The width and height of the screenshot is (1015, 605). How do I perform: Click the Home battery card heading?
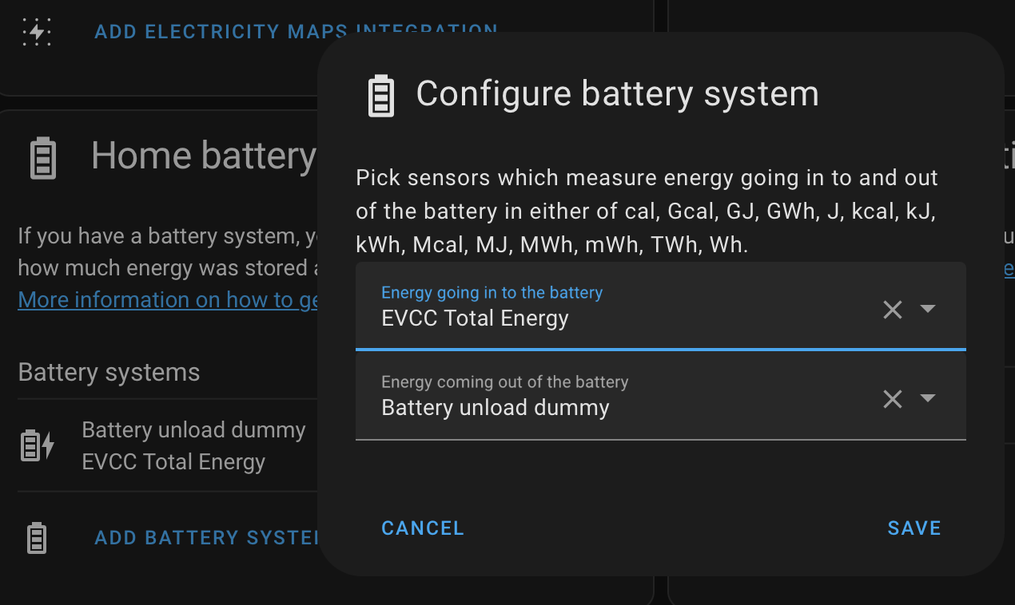(203, 156)
